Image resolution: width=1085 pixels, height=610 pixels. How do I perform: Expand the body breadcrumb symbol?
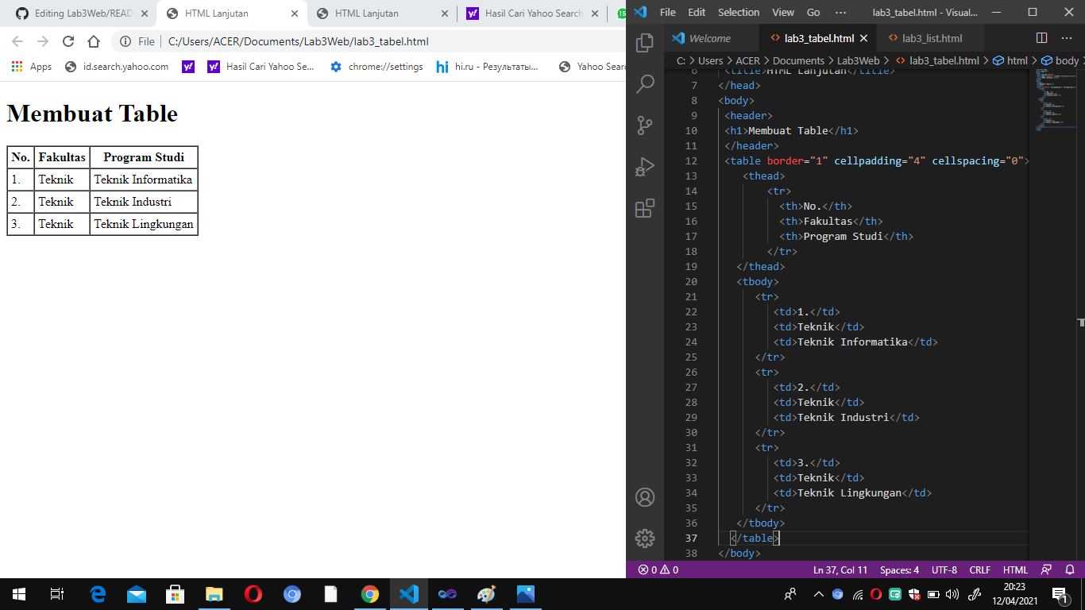coord(1060,60)
